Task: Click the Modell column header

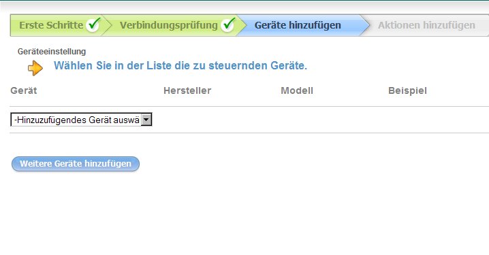Action: click(297, 90)
